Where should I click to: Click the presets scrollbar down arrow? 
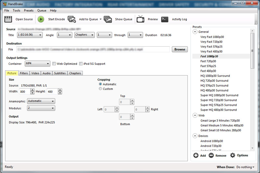point(253,148)
